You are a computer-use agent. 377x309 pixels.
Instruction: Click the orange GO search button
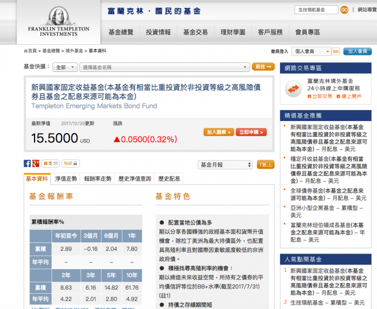(x=345, y=10)
